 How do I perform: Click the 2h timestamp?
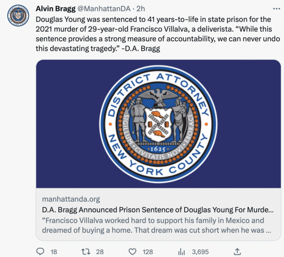click(140, 9)
